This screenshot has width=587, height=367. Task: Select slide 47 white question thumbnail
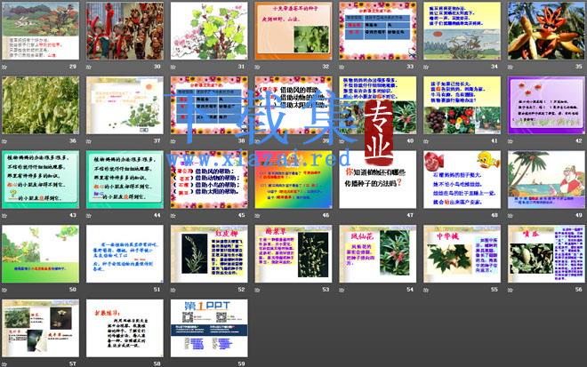point(378,180)
